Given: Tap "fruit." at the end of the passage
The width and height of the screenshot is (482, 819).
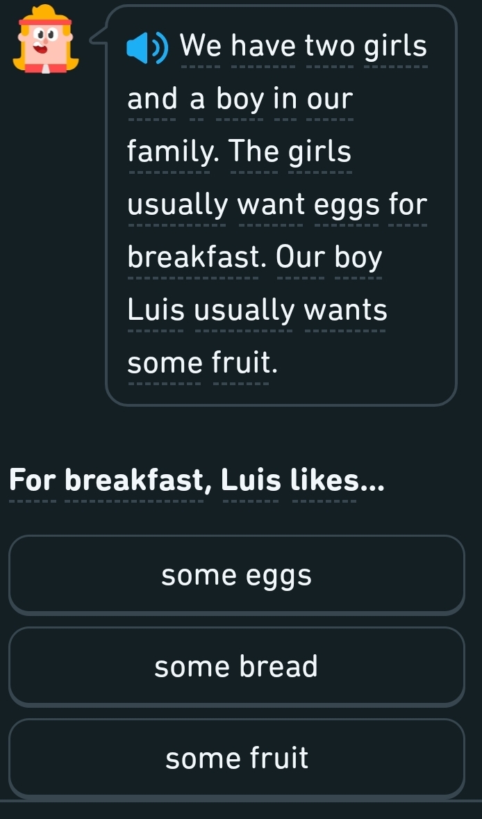Looking at the screenshot, I should pos(240,362).
